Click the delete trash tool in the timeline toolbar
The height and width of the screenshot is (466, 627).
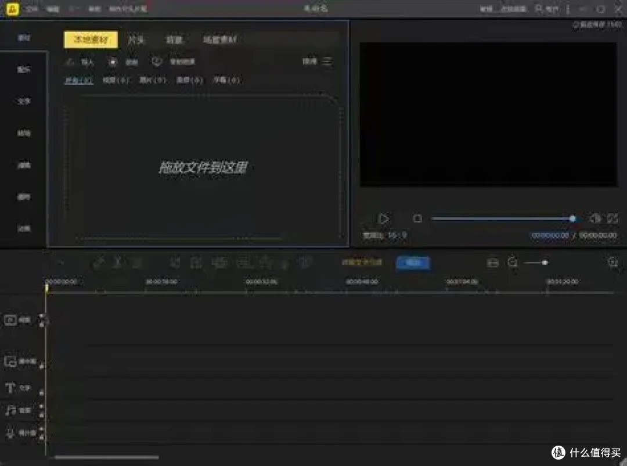137,263
